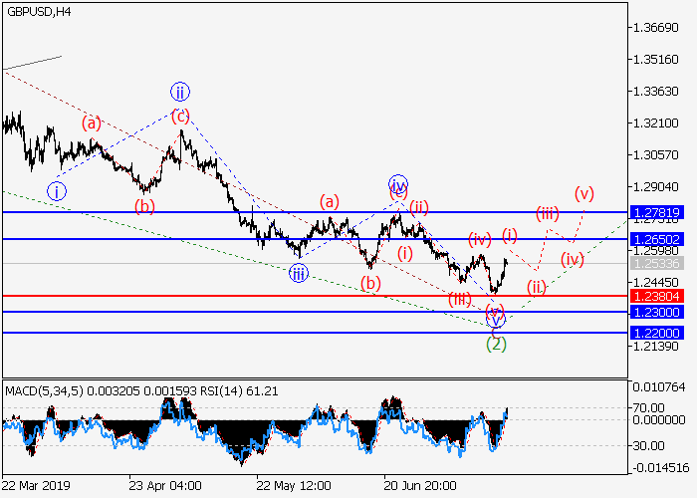Click the blue circled wave i label

pyautogui.click(x=57, y=191)
